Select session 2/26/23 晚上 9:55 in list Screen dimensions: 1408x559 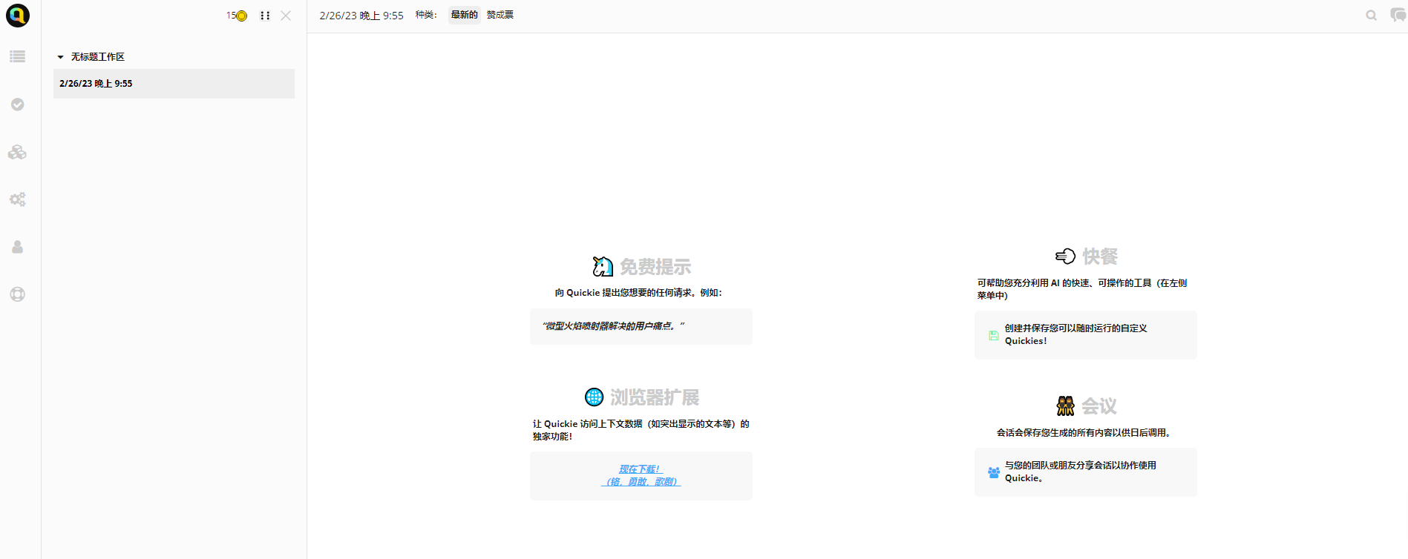(x=174, y=84)
